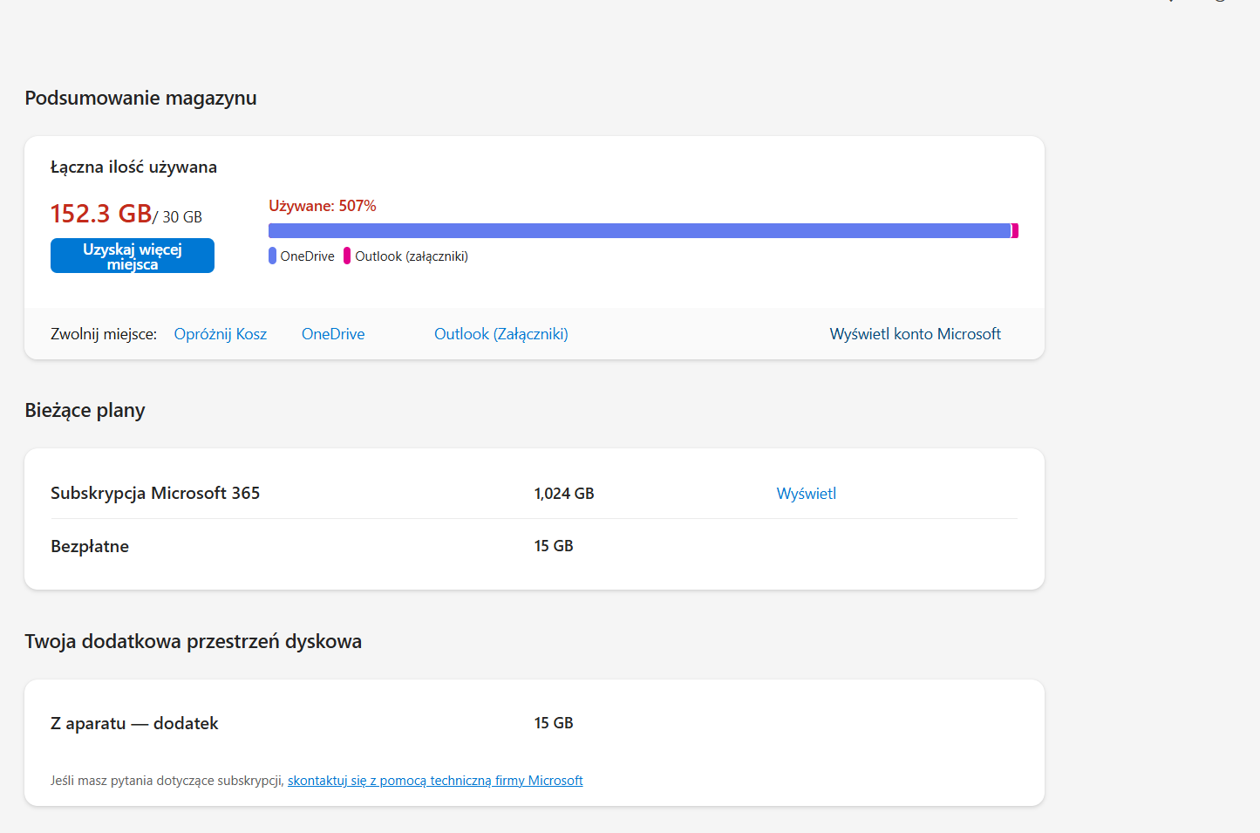Image resolution: width=1260 pixels, height=833 pixels.
Task: Open the Opróżnij Kosz link
Action: [221, 334]
